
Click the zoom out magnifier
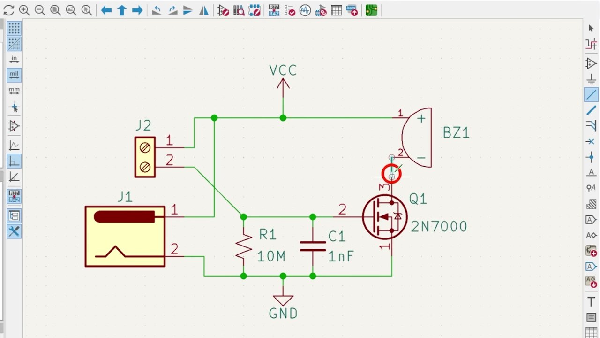point(40,10)
